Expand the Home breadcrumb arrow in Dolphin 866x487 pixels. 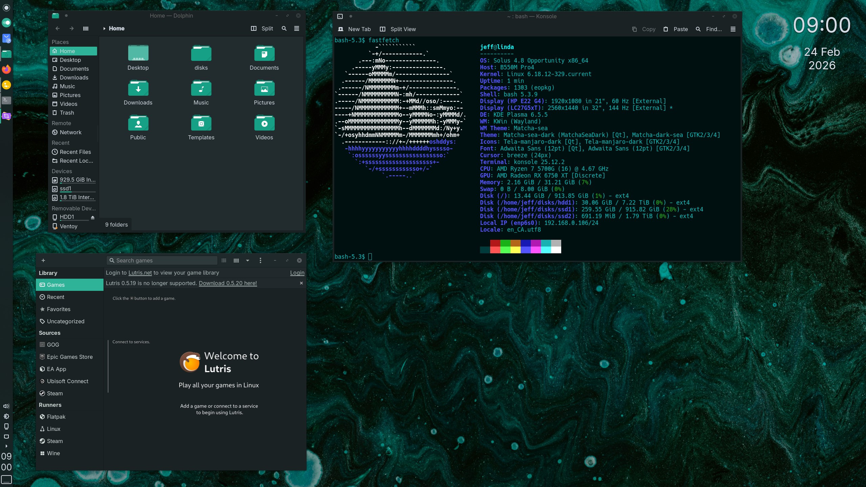(104, 28)
